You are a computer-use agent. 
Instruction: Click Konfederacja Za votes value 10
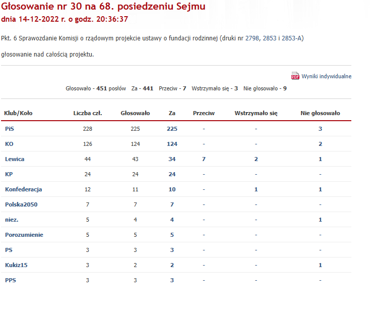coord(172,189)
